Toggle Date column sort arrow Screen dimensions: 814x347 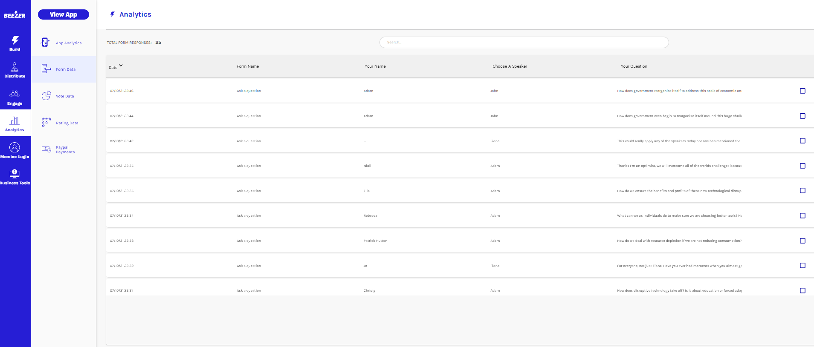click(x=121, y=66)
